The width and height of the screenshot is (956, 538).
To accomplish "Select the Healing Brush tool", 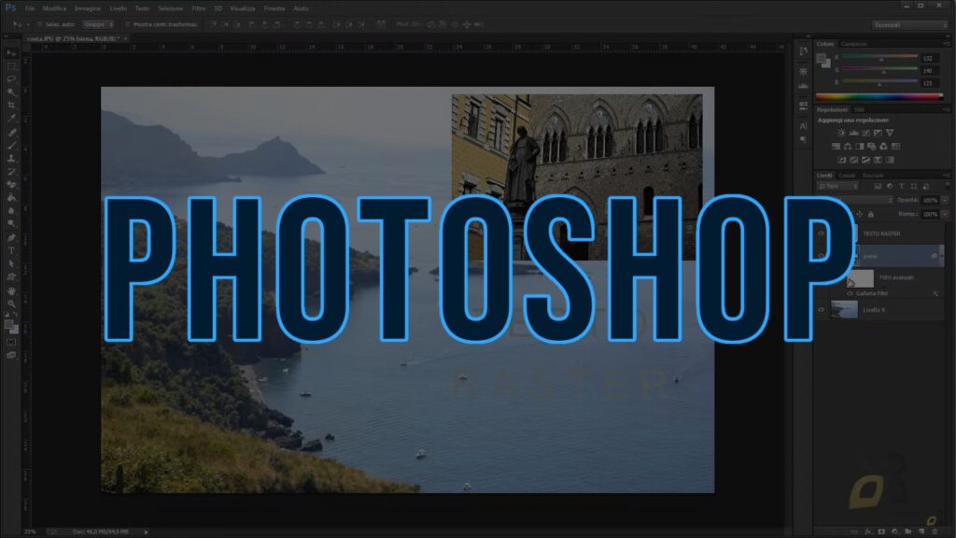I will coord(11,133).
